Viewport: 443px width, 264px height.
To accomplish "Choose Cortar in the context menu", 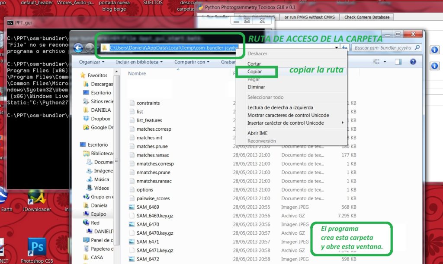I will [x=254, y=64].
